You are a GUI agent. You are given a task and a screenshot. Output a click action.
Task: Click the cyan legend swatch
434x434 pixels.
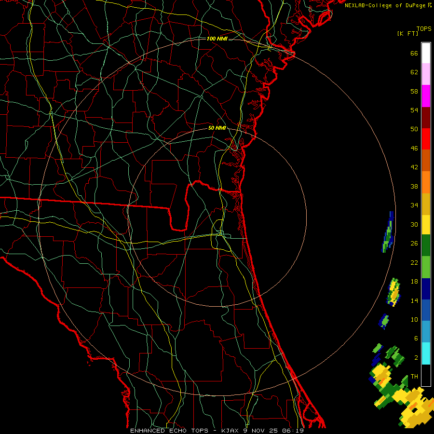pos(426,353)
